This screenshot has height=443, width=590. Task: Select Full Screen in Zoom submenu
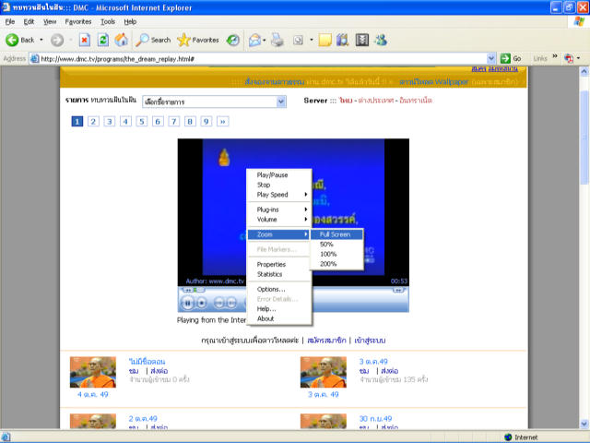pos(335,234)
